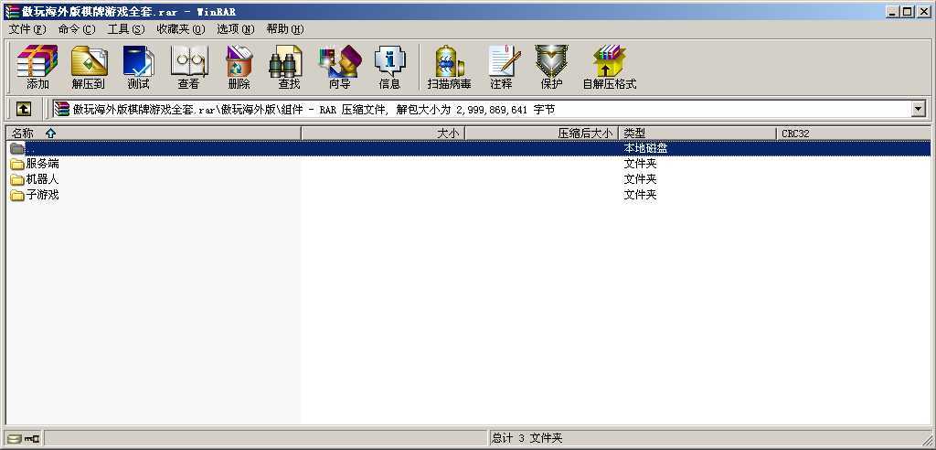The image size is (936, 450).
Task: Click folder icon of 服务端 row
Action: click(x=16, y=164)
